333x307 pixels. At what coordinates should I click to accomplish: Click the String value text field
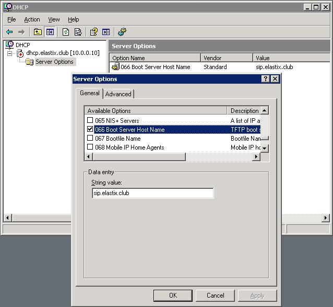152,193
